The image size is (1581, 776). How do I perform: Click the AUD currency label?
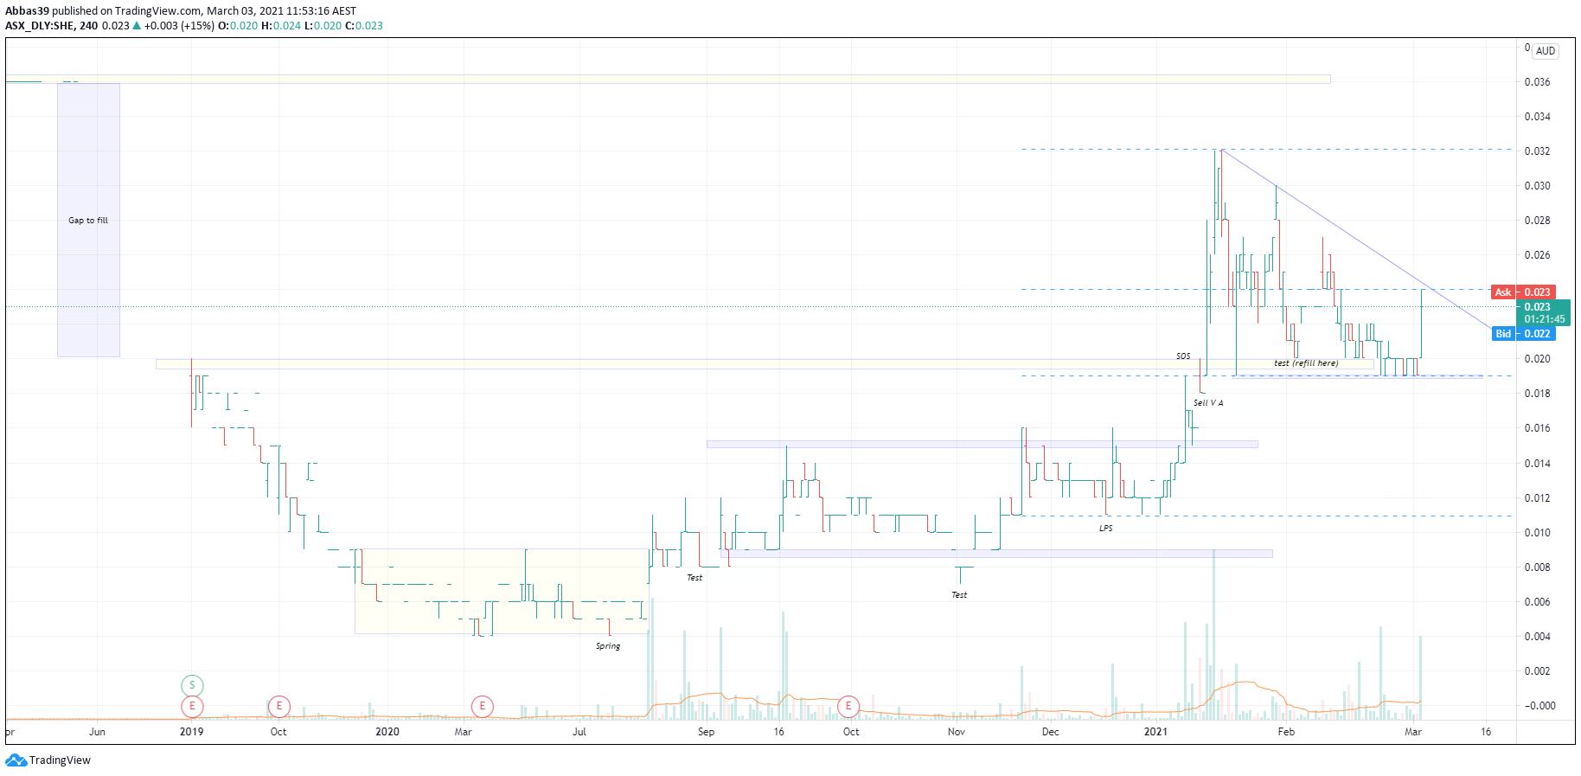pos(1546,51)
